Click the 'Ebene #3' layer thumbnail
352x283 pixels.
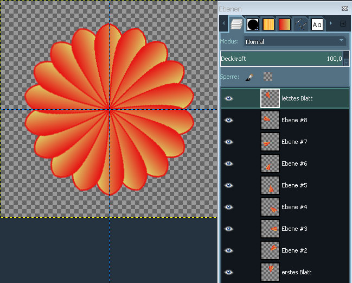tap(270, 229)
